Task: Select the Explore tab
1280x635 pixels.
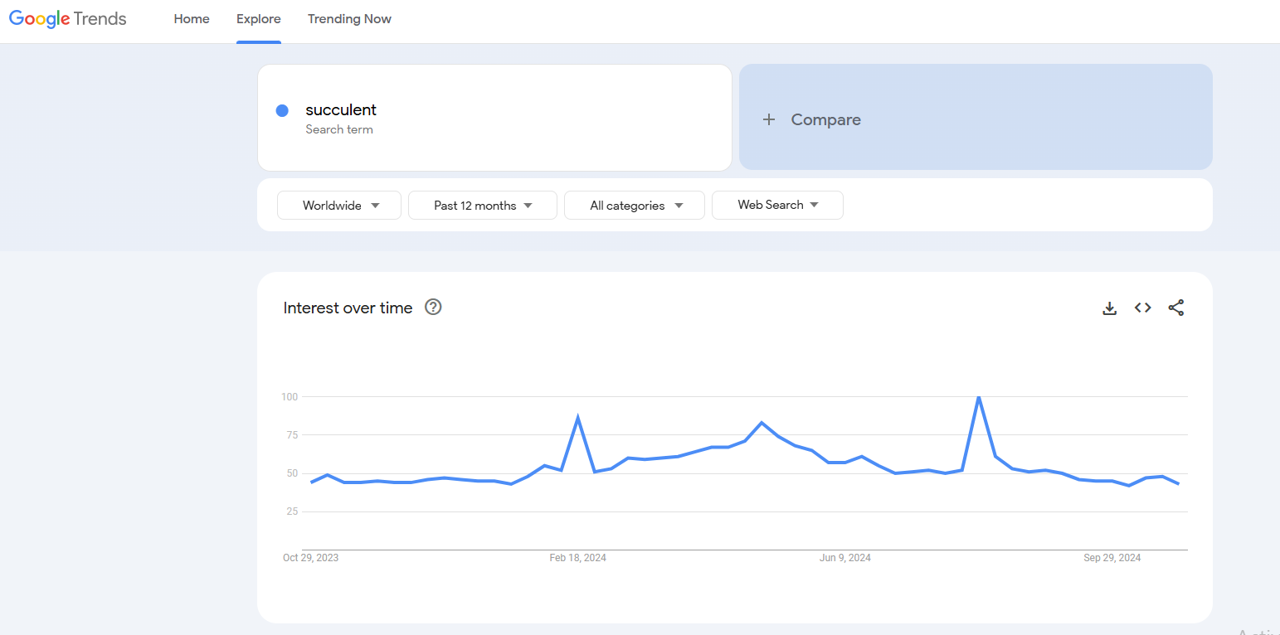Action: 259,19
